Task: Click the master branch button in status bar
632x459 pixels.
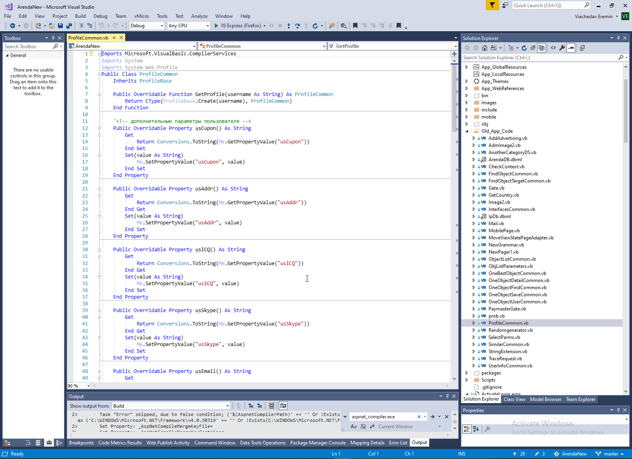Action: click(609, 454)
